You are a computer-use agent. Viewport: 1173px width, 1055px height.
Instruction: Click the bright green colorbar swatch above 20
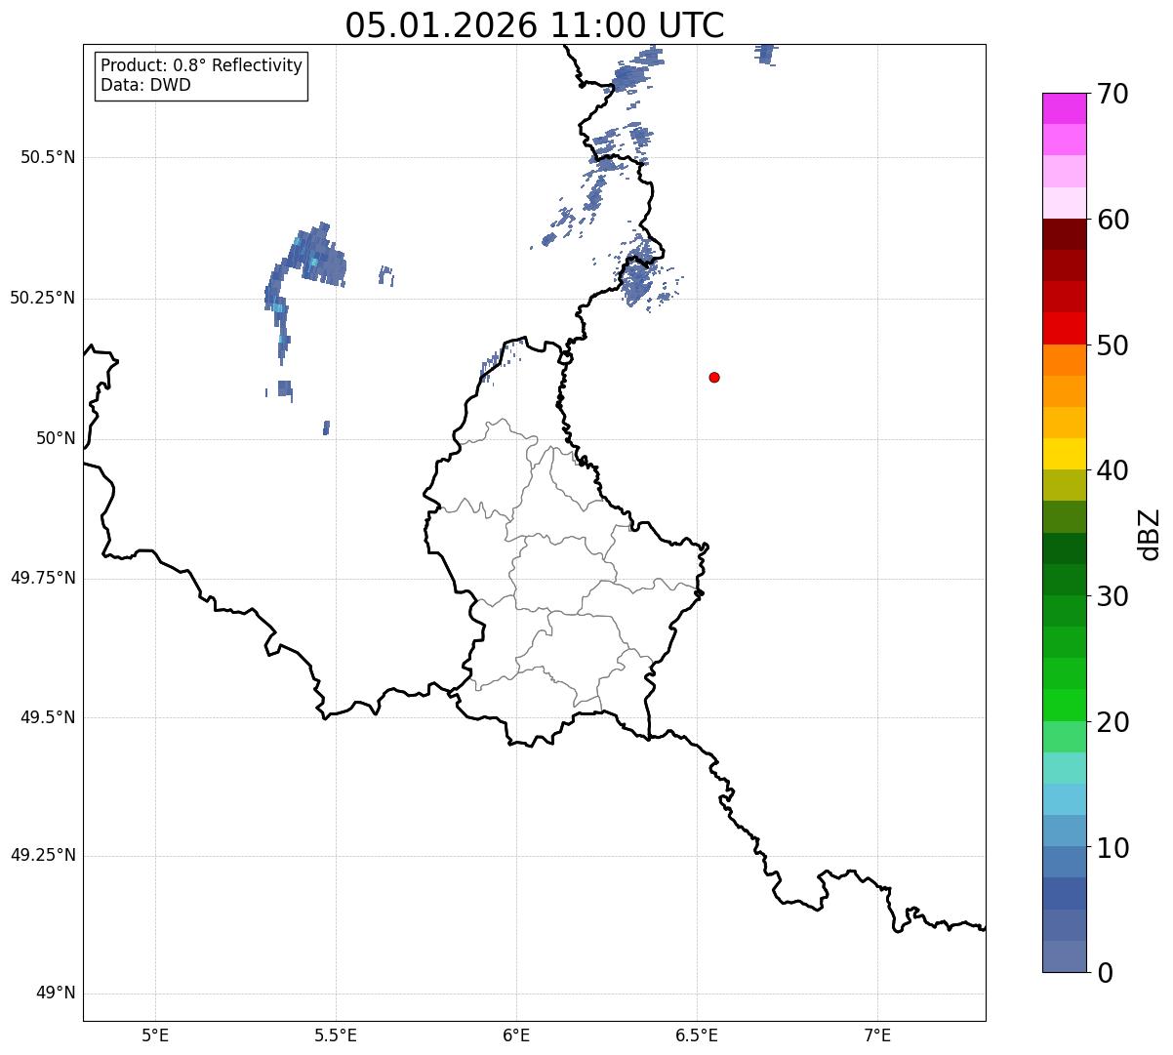1065,705
